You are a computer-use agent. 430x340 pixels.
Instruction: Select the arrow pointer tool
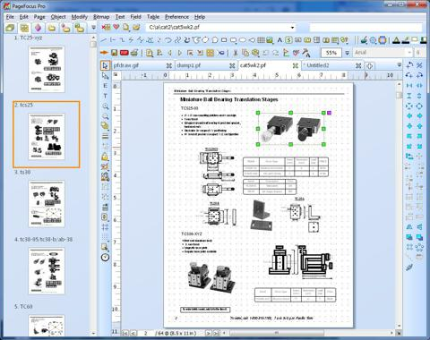(105, 65)
